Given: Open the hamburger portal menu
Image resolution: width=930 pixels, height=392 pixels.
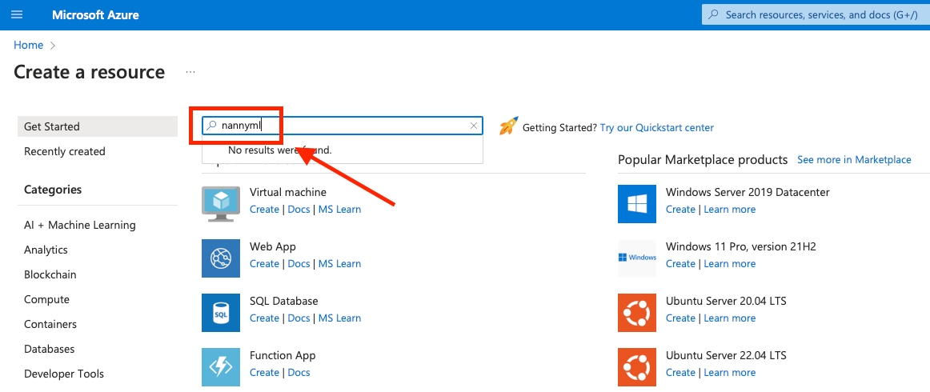Looking at the screenshot, I should coord(18,14).
